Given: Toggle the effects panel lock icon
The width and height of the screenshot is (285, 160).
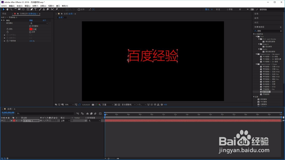Looking at the screenshot, I should (x=18, y=14).
